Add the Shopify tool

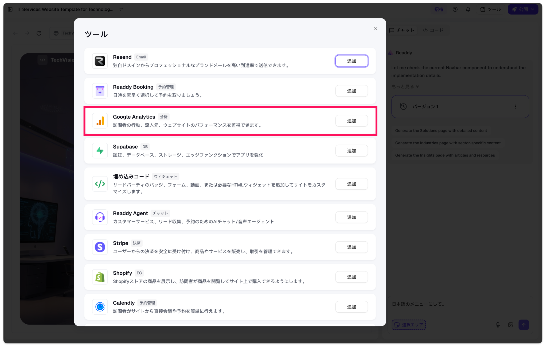pos(351,277)
